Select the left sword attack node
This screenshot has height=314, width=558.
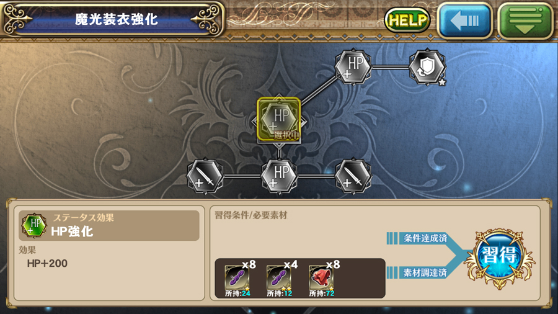[x=205, y=176]
